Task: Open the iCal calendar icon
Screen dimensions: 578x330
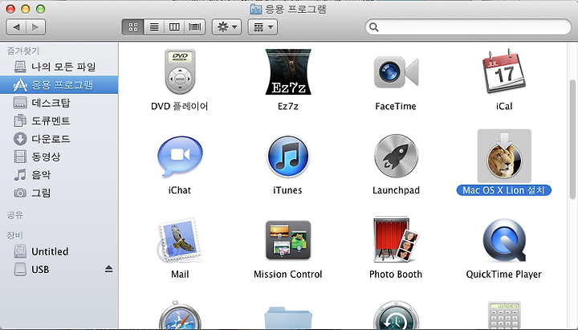Action: (504, 71)
